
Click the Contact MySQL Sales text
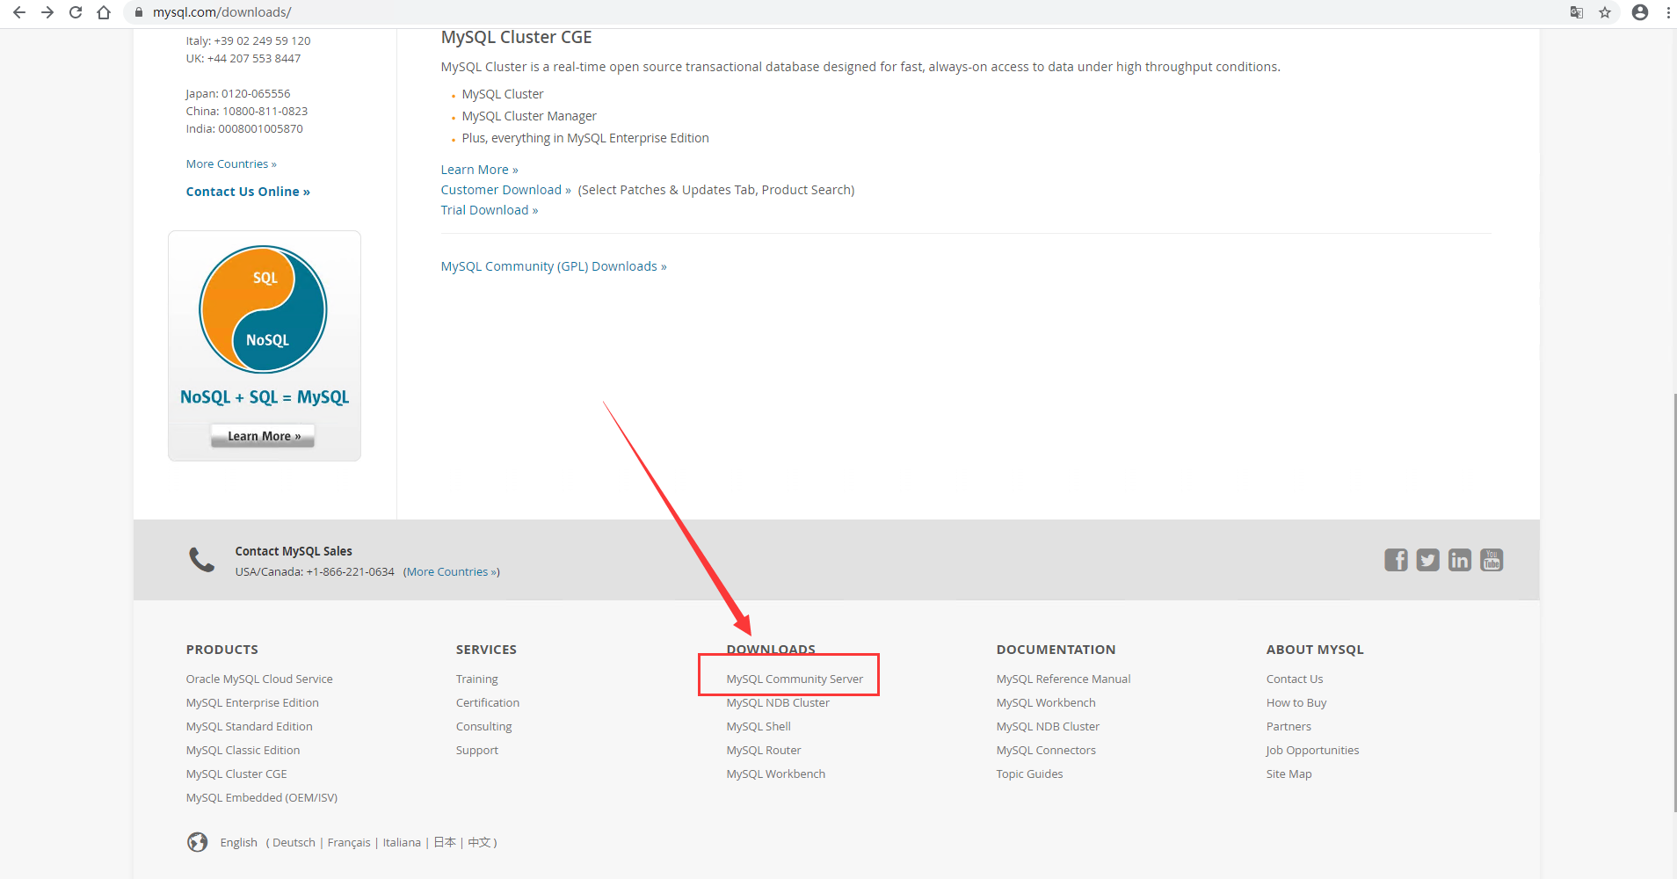(294, 551)
